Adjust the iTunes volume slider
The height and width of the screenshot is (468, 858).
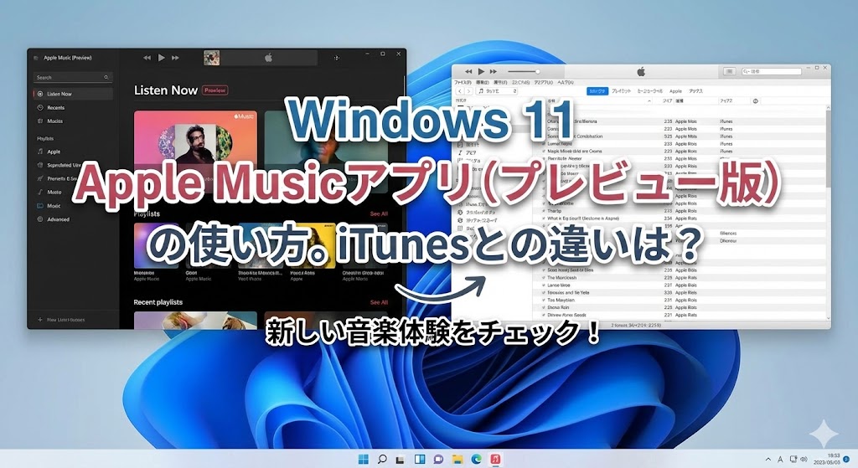pos(525,71)
